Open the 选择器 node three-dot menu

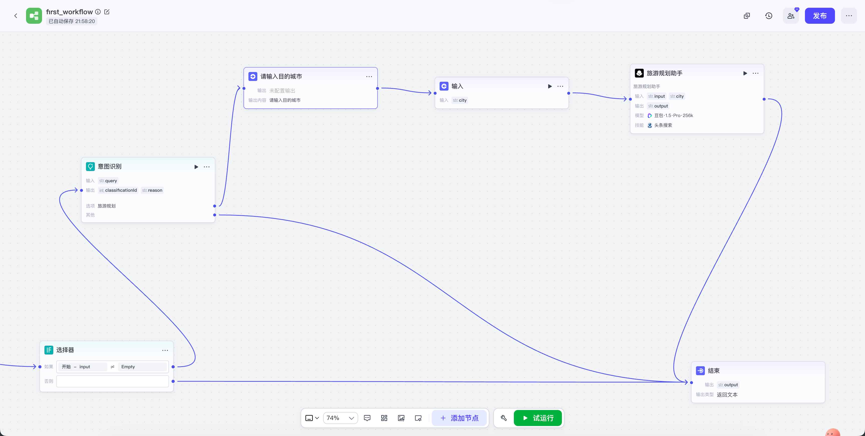pyautogui.click(x=165, y=350)
